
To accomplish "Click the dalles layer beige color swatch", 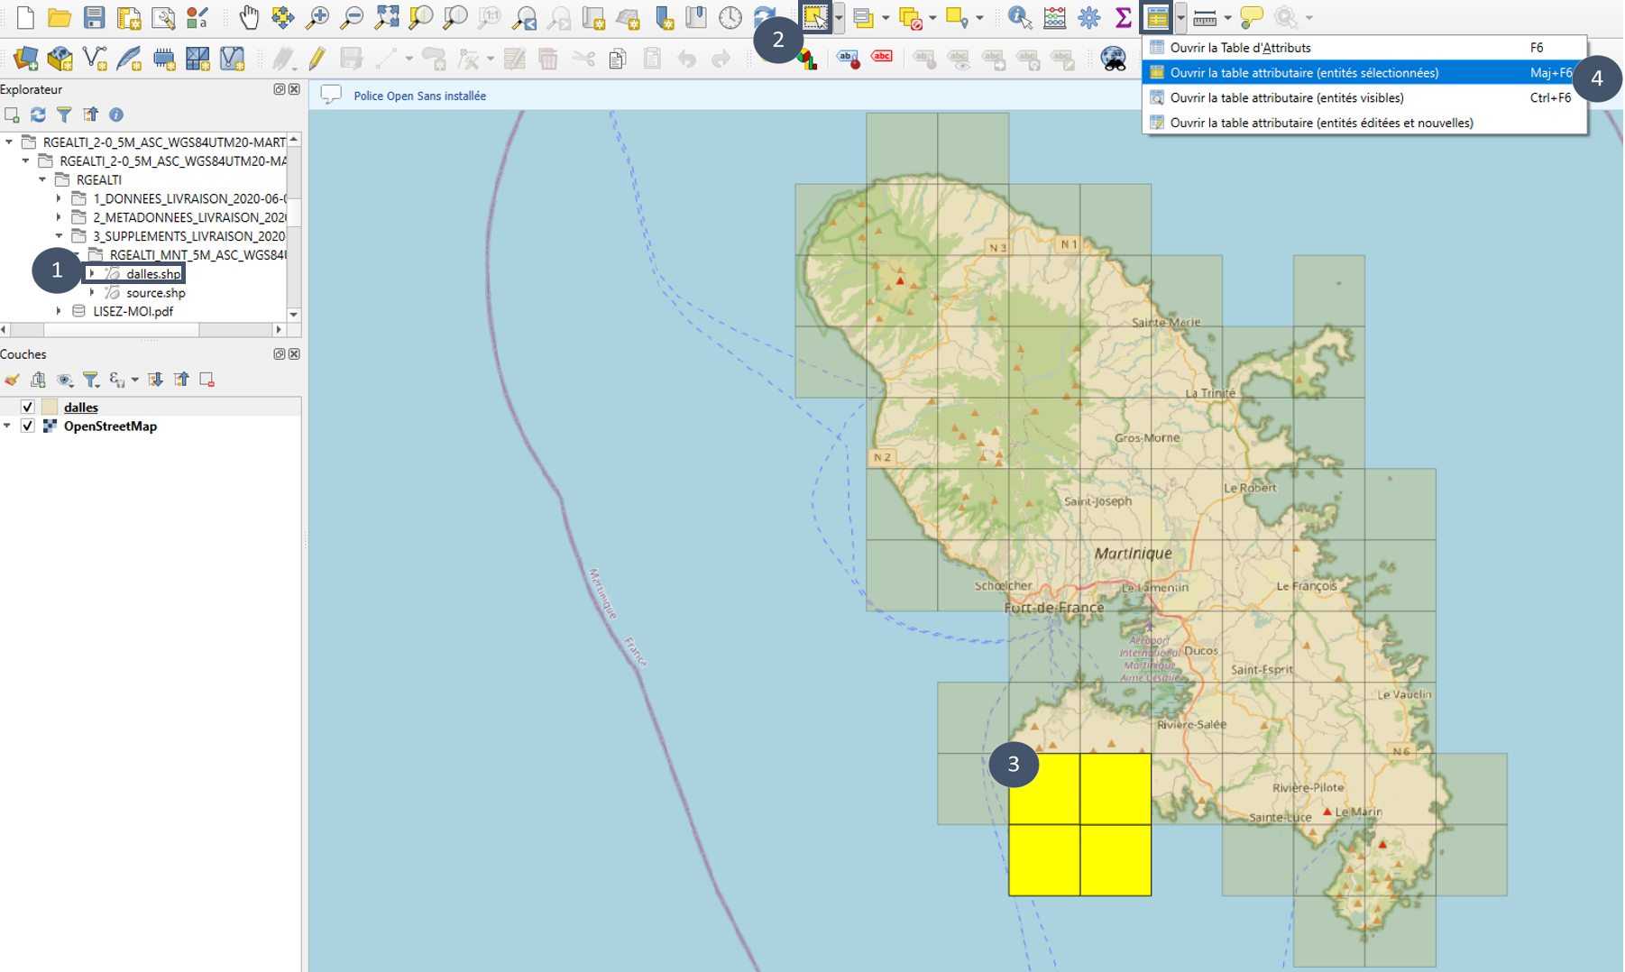I will click(x=50, y=407).
